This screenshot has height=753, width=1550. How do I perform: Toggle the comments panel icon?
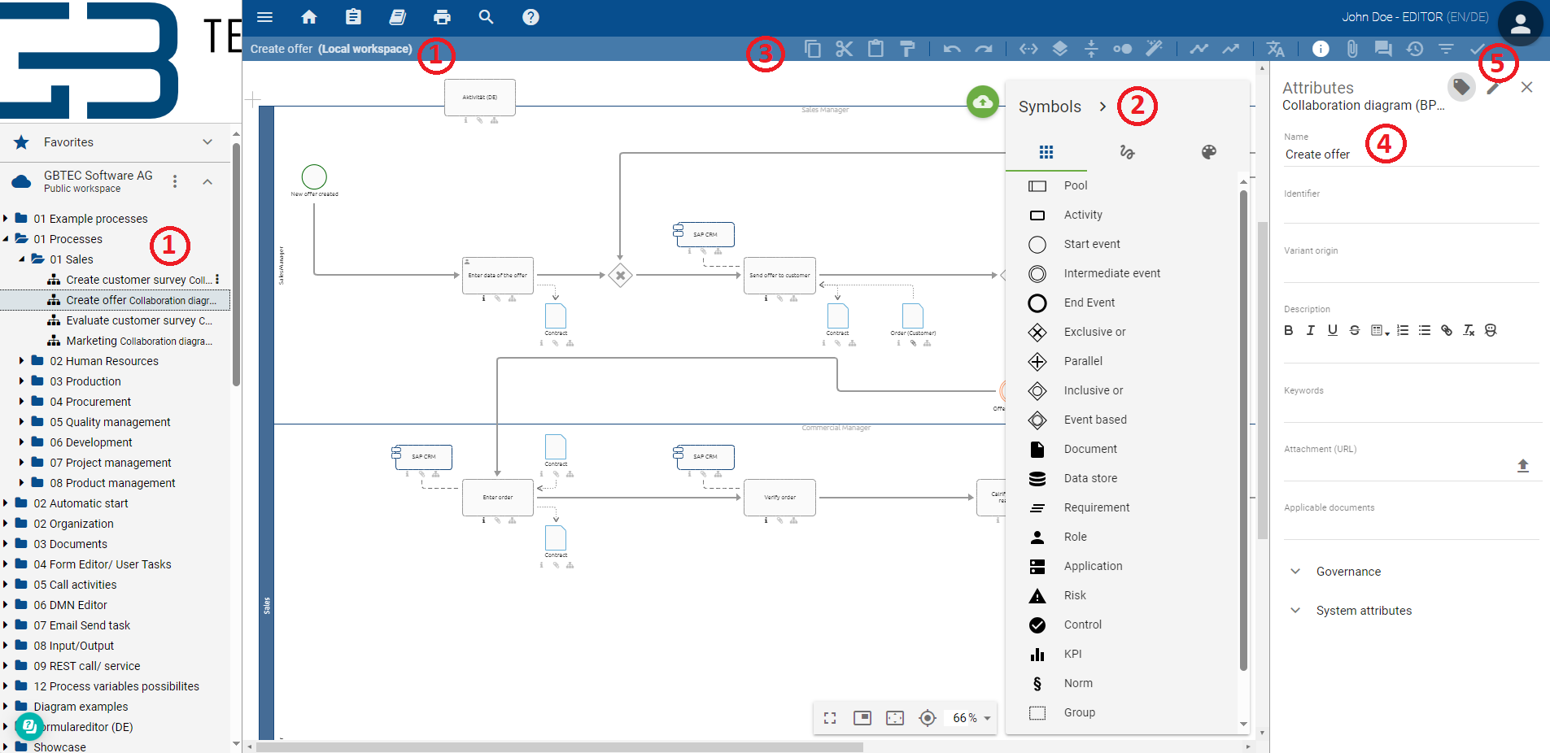[1383, 49]
